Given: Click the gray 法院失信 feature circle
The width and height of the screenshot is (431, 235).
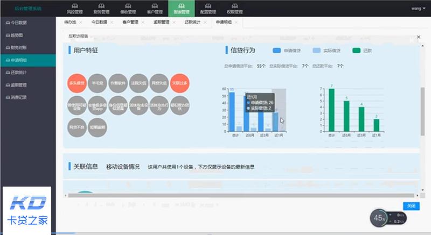Looking at the screenshot, I should click(x=138, y=83).
